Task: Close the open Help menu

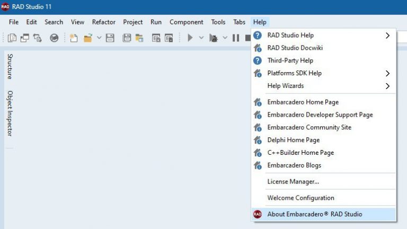Action: tap(260, 22)
